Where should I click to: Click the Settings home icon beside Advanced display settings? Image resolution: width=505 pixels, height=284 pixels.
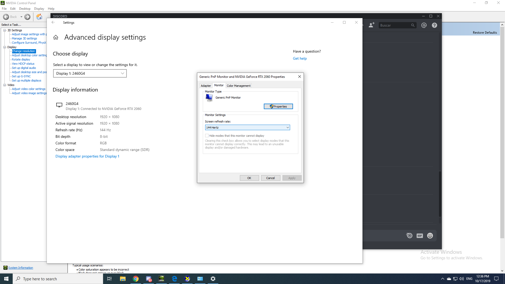point(56,37)
